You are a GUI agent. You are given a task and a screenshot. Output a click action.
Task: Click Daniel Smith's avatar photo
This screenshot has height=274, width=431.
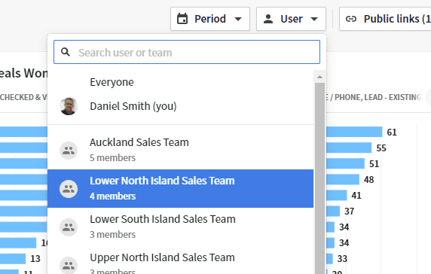click(x=69, y=106)
